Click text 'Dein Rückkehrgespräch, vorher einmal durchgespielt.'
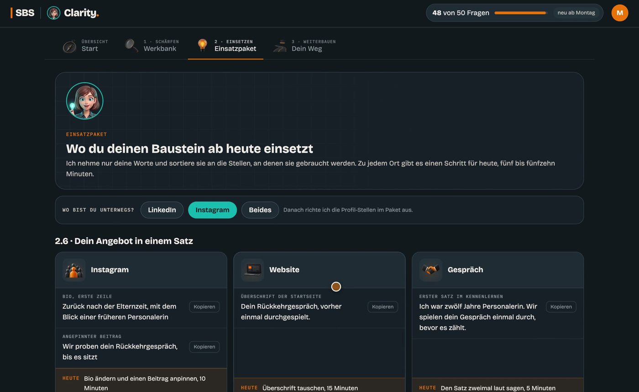 [291, 312]
